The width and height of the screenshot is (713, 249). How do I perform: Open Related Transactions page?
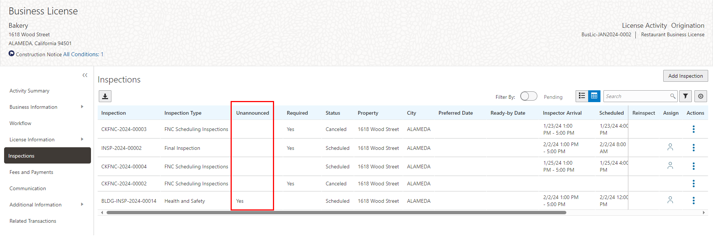click(33, 221)
